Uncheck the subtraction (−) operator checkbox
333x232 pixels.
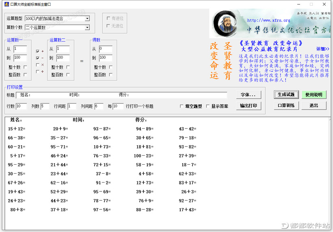tap(38, 58)
